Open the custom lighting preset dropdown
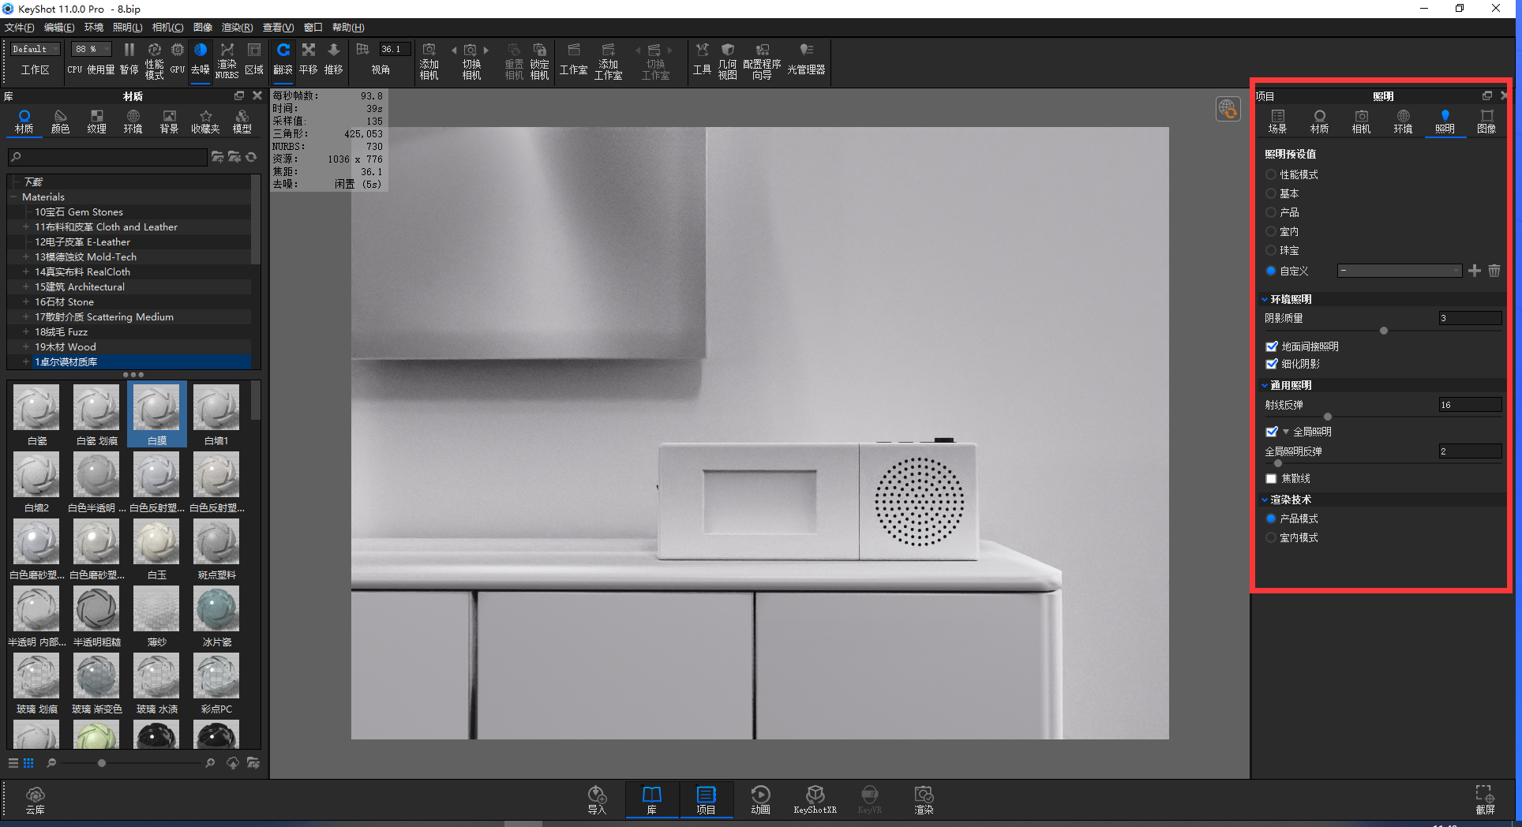This screenshot has height=827, width=1522. (1400, 271)
